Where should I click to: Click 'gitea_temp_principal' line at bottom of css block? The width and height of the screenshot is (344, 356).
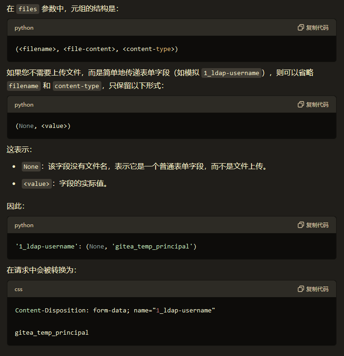(x=52, y=332)
